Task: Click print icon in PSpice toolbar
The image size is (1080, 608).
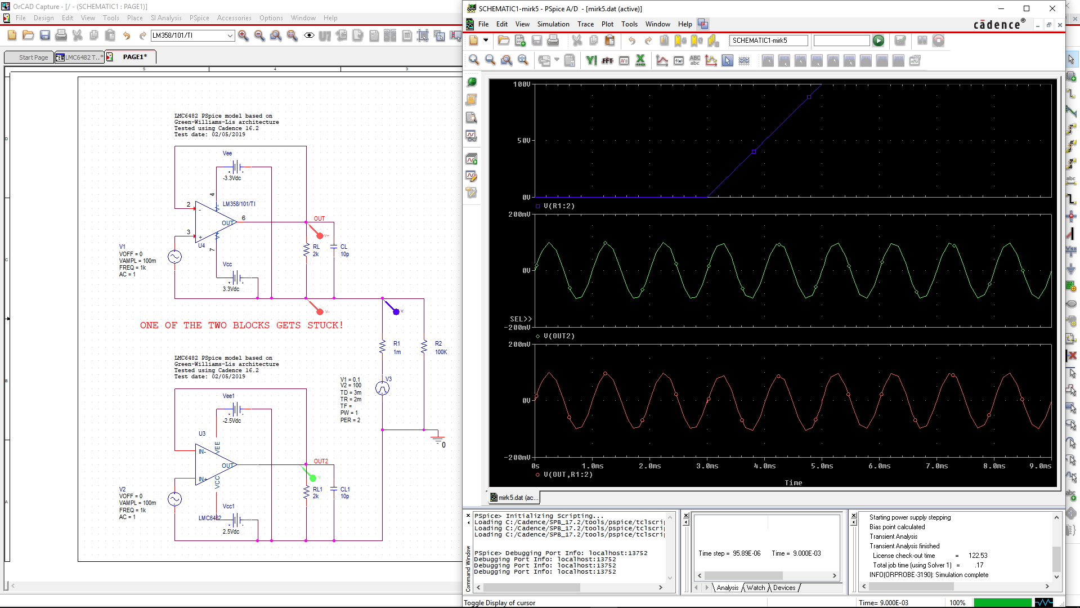Action: (553, 41)
